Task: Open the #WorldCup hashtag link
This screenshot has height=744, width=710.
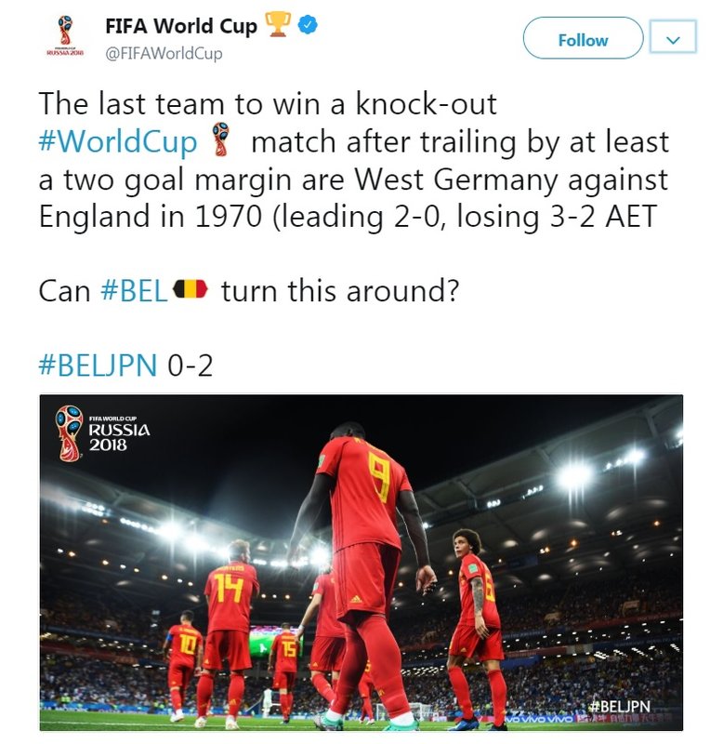Action: click(118, 142)
